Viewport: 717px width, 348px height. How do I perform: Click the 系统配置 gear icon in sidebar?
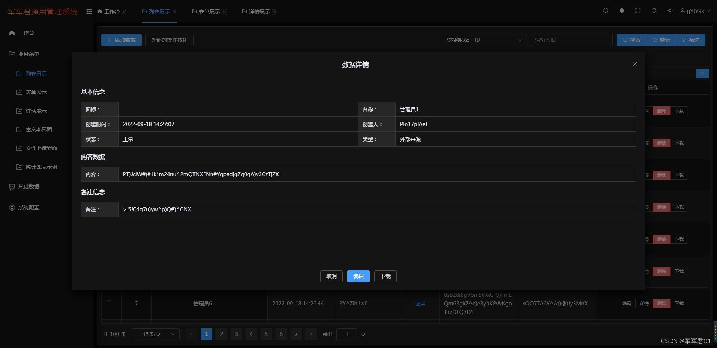[x=12, y=208]
